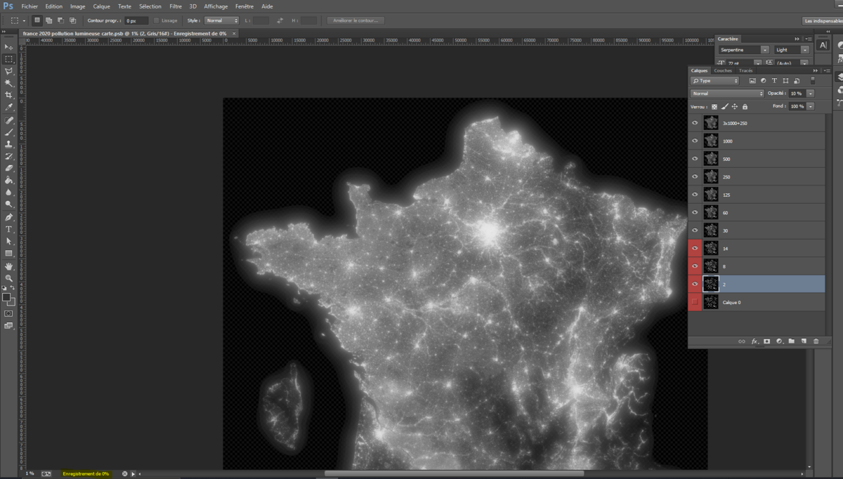Click the Améliorer le contour button
Screen dimensions: 843x479
(x=355, y=20)
